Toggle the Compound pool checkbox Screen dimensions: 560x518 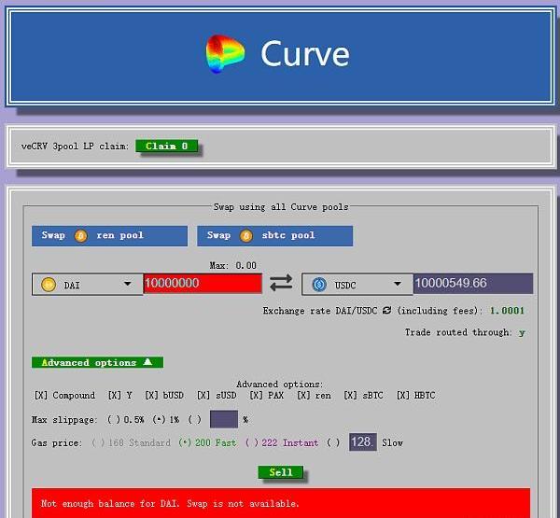(x=41, y=396)
